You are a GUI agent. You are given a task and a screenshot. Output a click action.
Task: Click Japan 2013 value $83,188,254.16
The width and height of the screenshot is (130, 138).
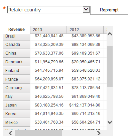(49, 105)
